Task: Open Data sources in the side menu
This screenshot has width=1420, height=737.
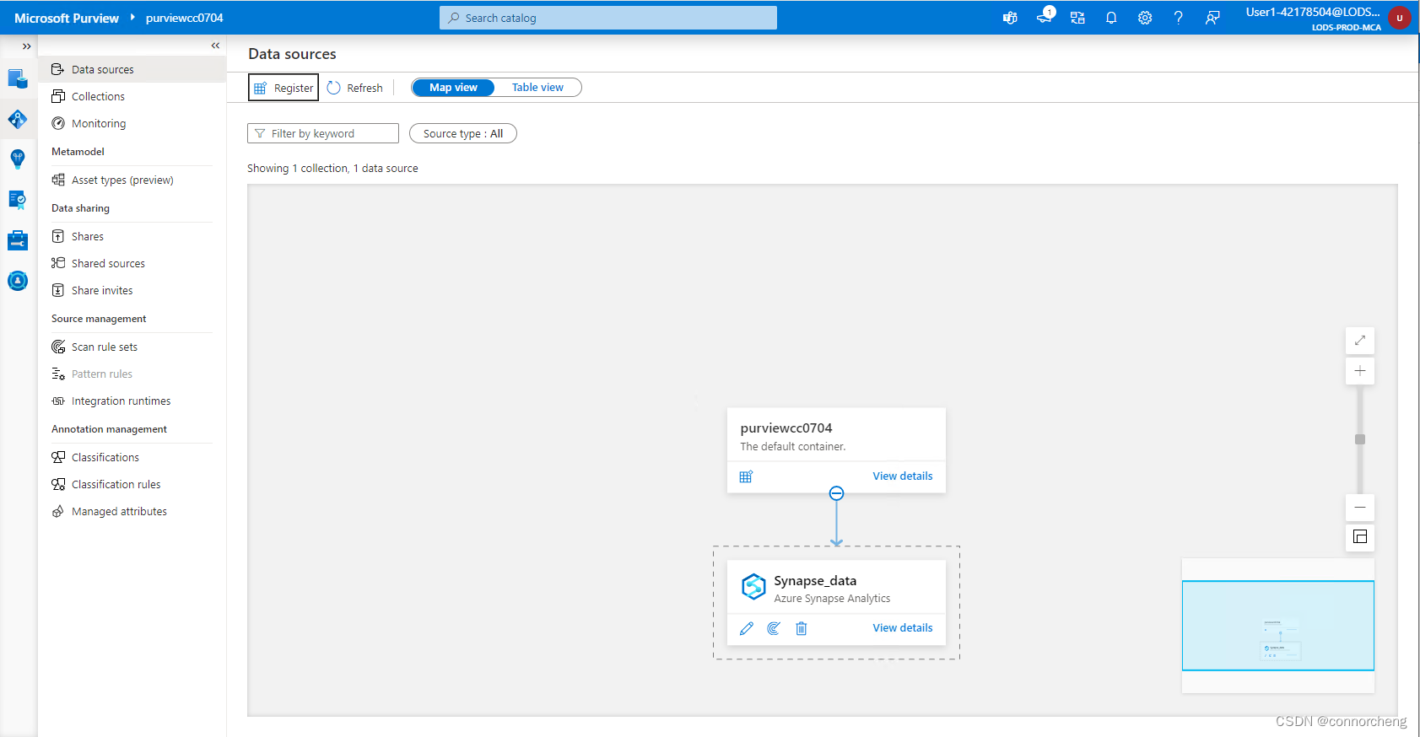Action: (132, 69)
